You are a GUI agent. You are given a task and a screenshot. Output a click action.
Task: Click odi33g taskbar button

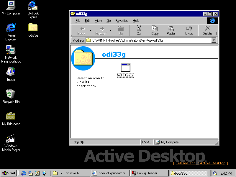[189, 173]
